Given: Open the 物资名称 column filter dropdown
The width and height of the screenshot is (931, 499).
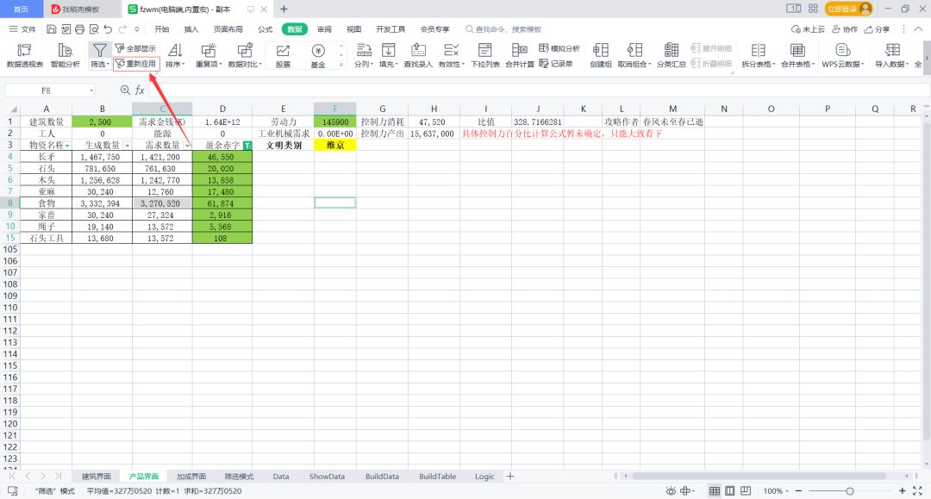Looking at the screenshot, I should pyautogui.click(x=68, y=146).
